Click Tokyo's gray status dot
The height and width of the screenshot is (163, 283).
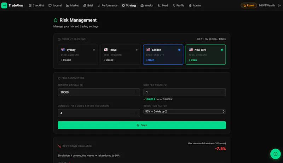coord(137,50)
